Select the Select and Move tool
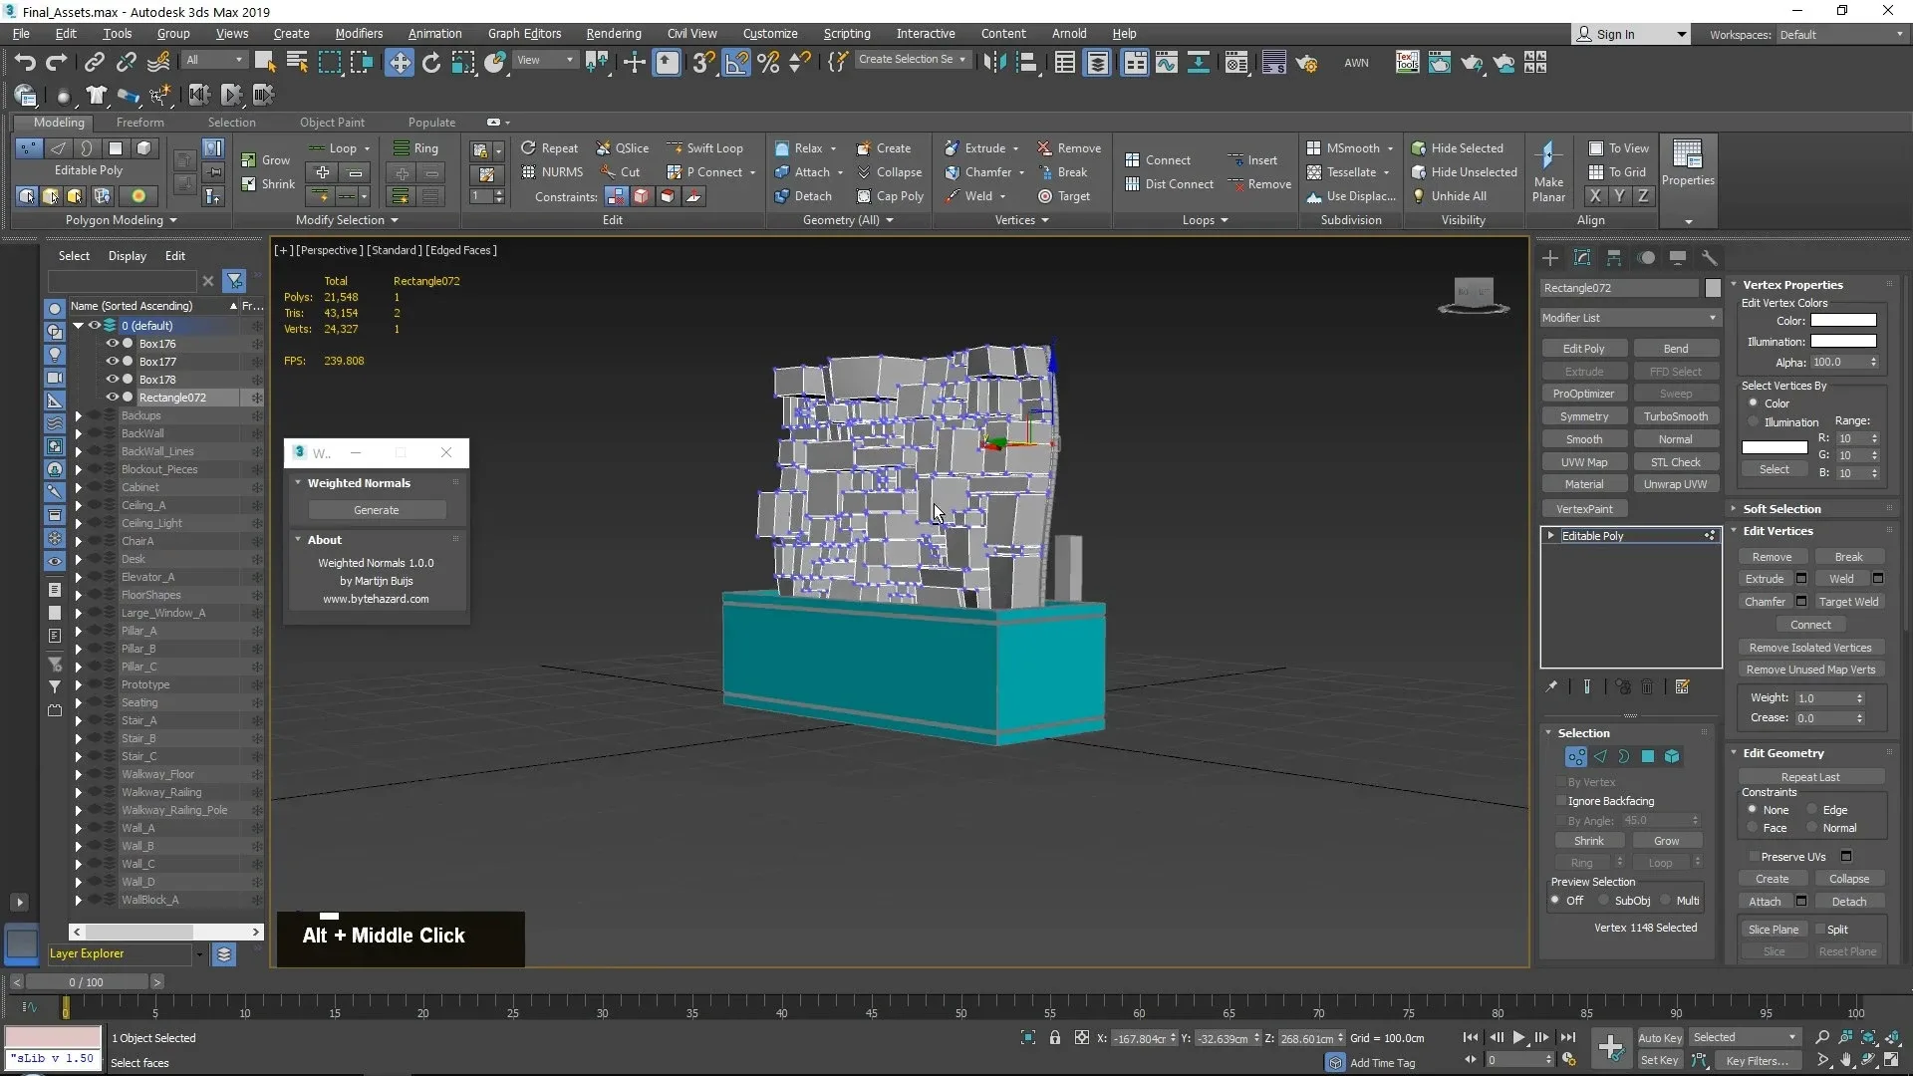 point(399,63)
